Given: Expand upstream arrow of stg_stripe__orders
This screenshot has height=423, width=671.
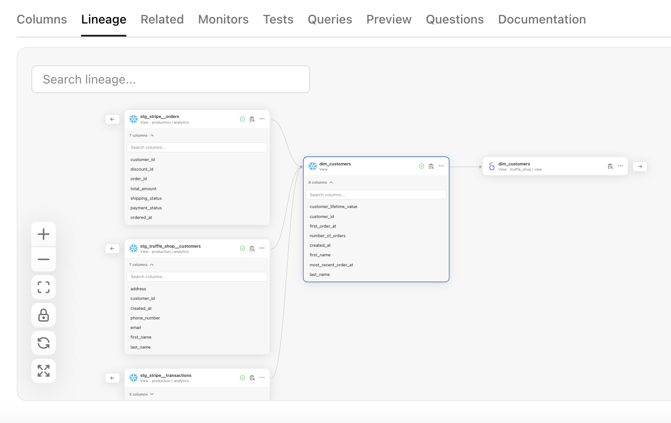Looking at the screenshot, I should (x=112, y=119).
